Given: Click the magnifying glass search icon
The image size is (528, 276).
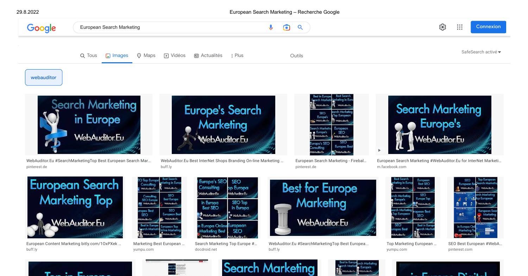Looking at the screenshot, I should (300, 27).
